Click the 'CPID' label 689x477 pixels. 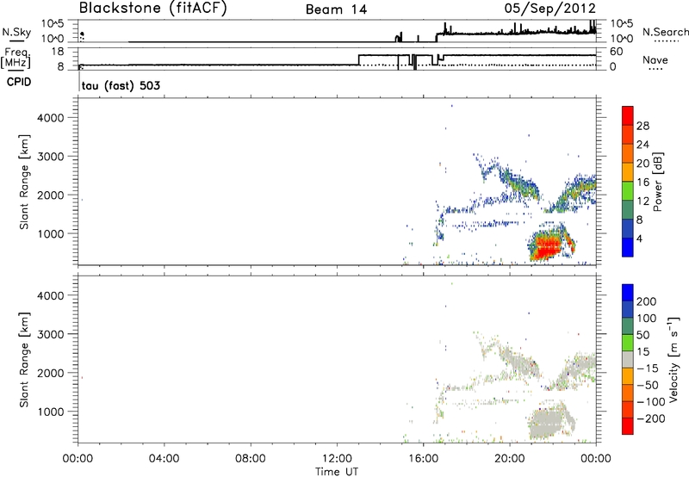pos(19,82)
